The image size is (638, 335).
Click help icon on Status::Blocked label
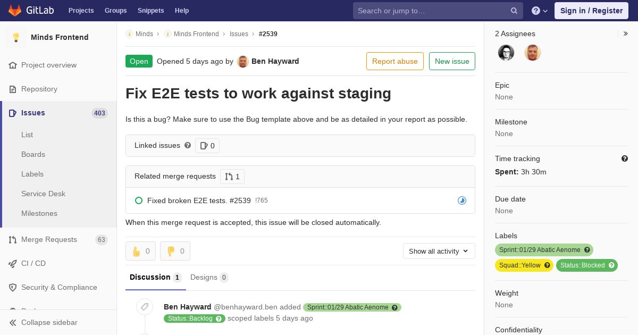(x=611, y=265)
